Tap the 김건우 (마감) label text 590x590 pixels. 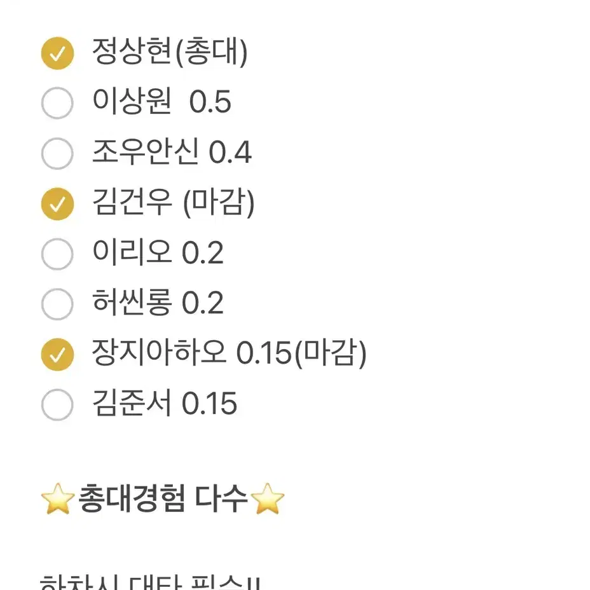pyautogui.click(x=173, y=203)
